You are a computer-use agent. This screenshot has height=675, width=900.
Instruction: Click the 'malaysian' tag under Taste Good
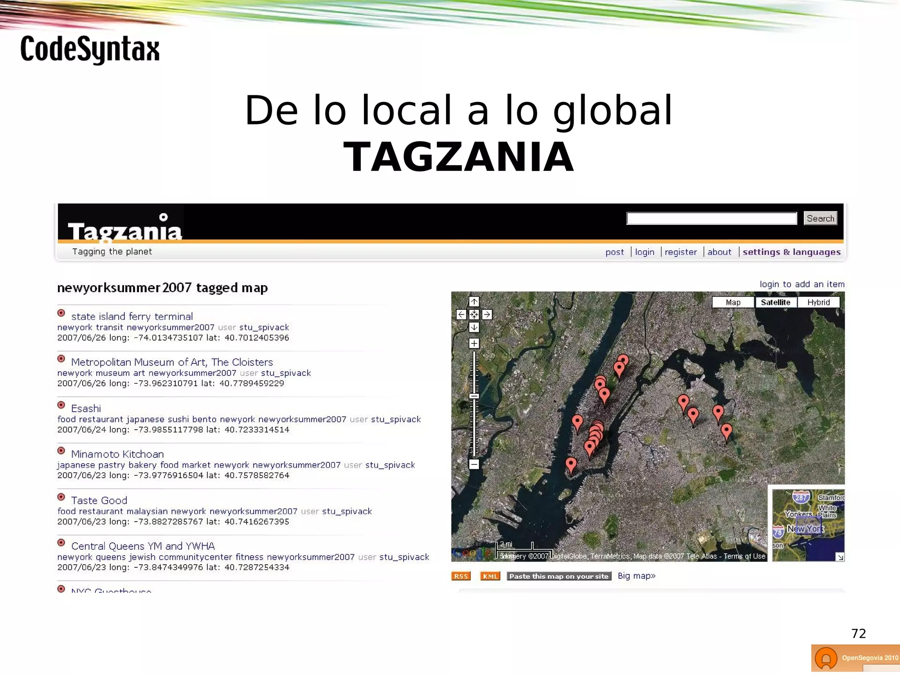(147, 511)
